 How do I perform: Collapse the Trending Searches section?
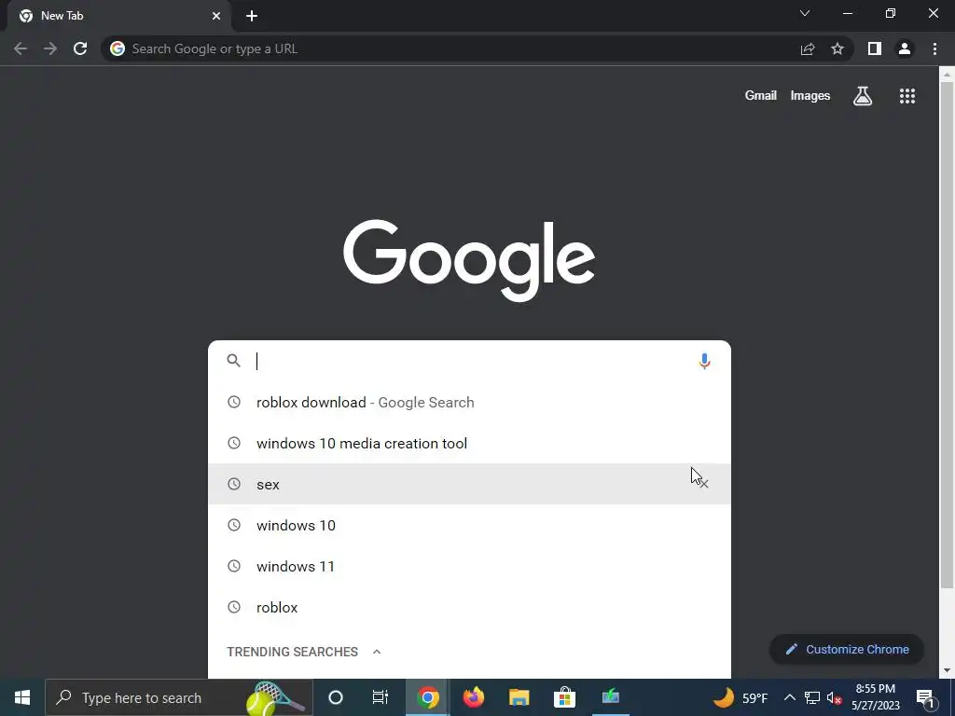[377, 652]
